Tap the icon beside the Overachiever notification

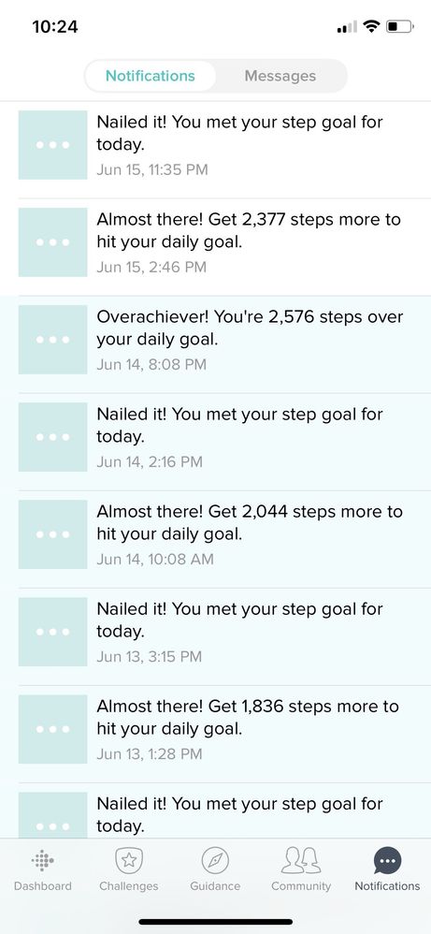(53, 340)
